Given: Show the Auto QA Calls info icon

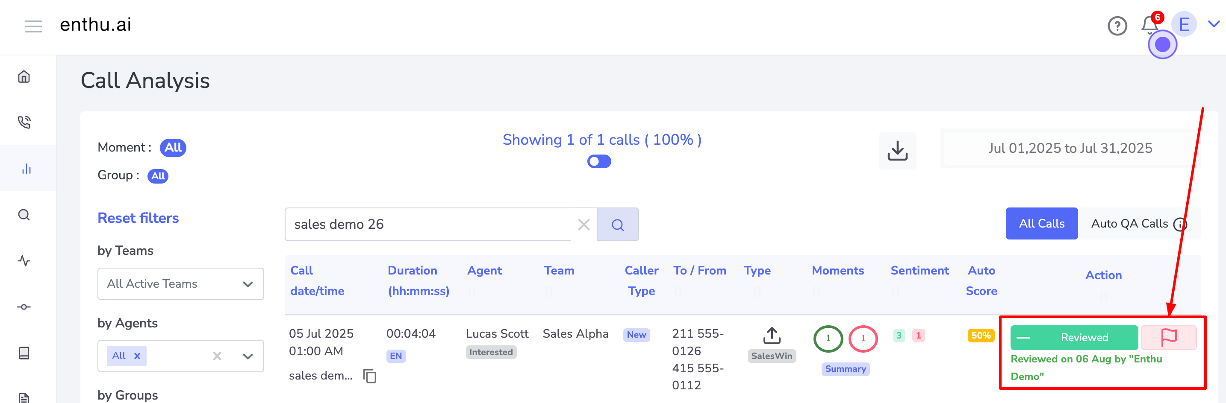Looking at the screenshot, I should tap(1179, 224).
